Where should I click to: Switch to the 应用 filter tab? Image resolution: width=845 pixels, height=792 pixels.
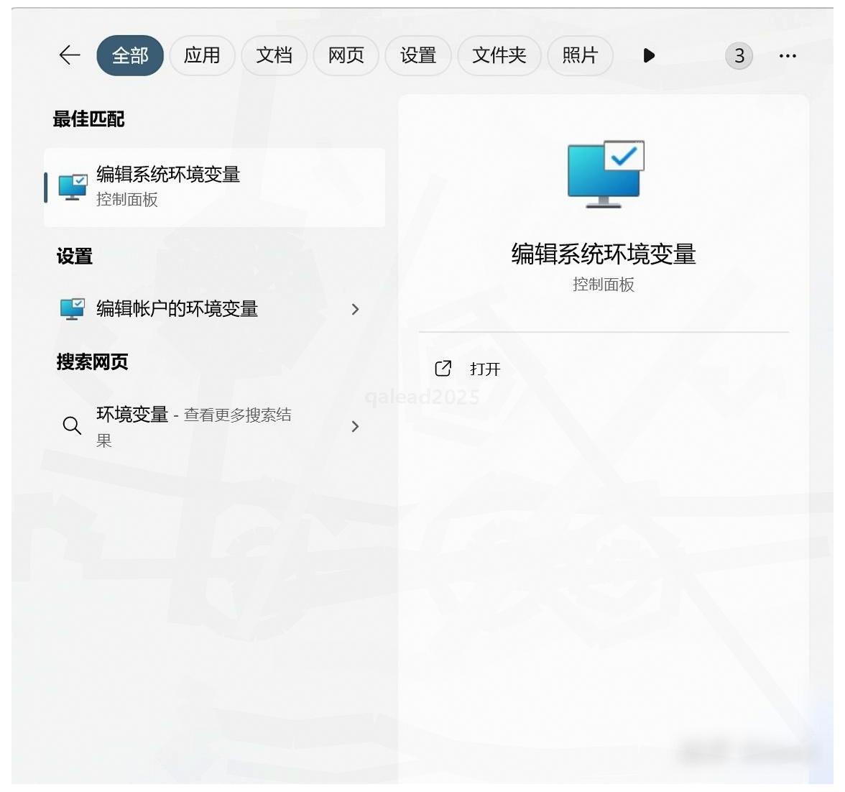tap(202, 55)
